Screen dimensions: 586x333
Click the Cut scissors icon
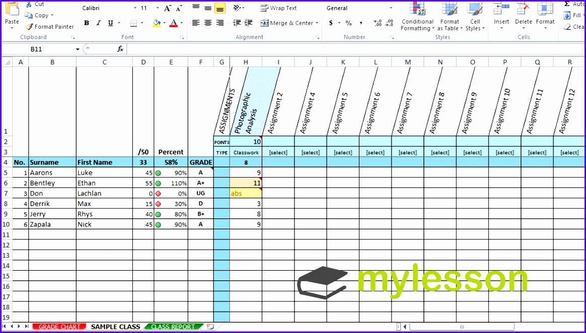point(29,4)
